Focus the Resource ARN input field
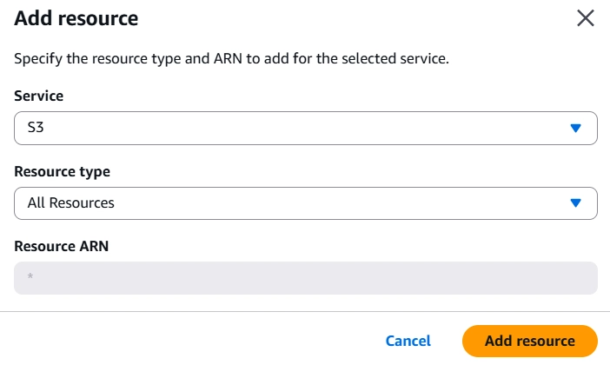This screenshot has height=365, width=610. point(305,278)
